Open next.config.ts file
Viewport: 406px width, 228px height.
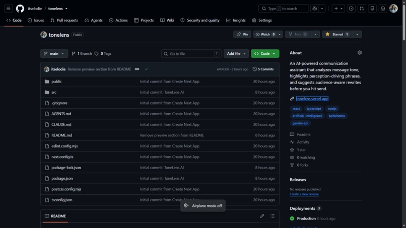(62, 157)
